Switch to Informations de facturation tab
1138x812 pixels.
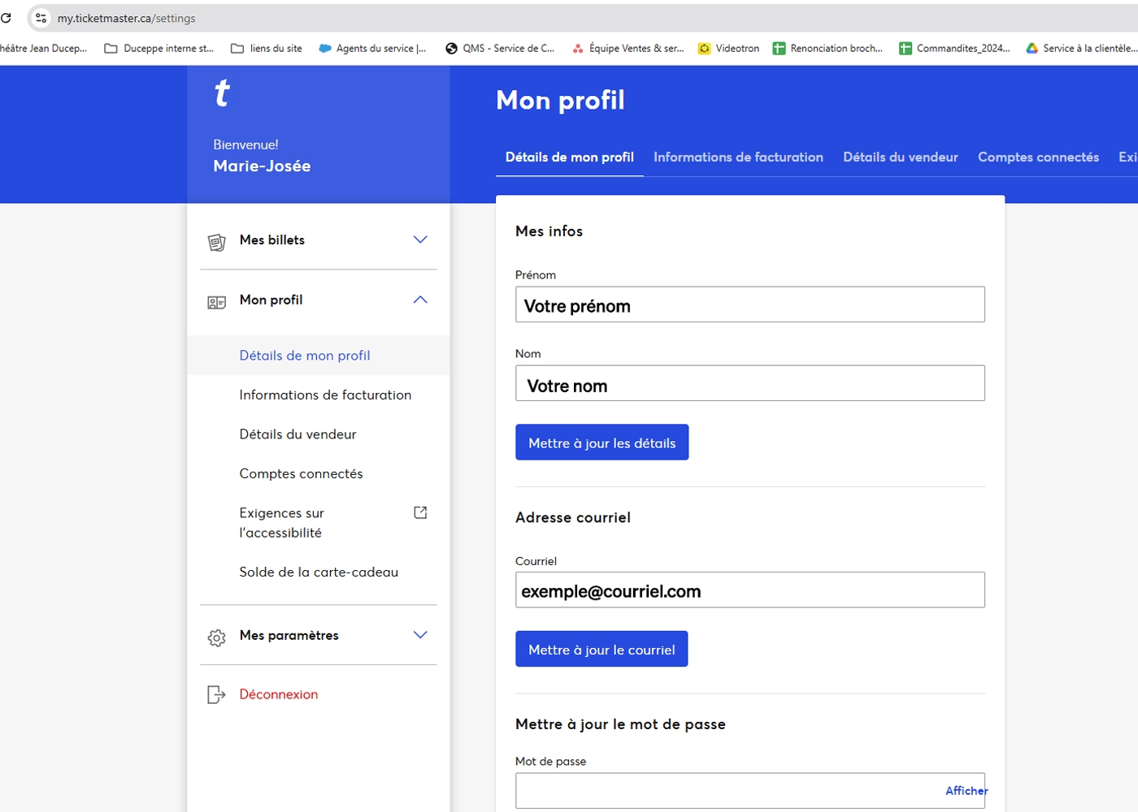coord(738,157)
